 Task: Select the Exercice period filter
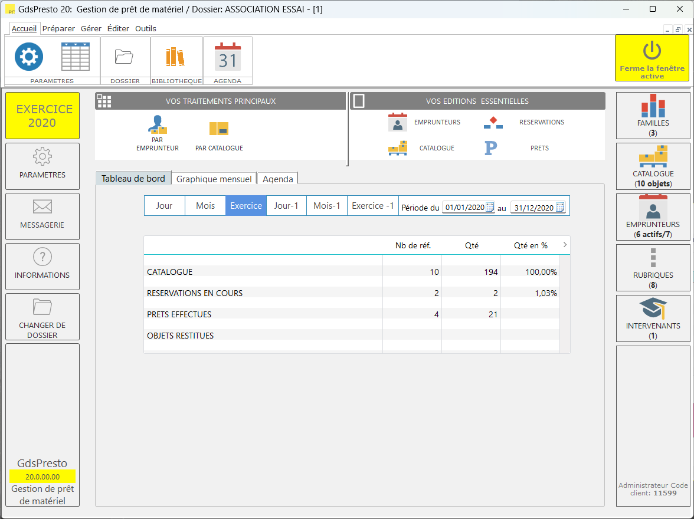[x=246, y=206]
